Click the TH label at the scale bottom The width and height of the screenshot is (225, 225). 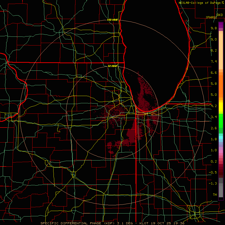pos(215,195)
